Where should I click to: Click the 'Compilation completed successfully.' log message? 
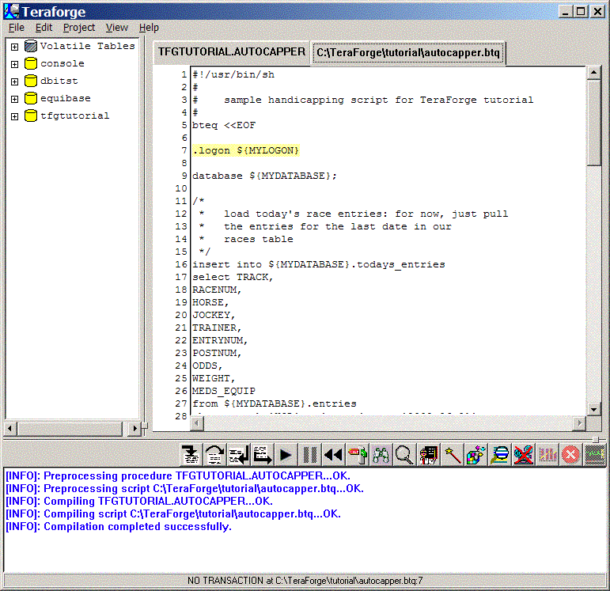pos(138,526)
